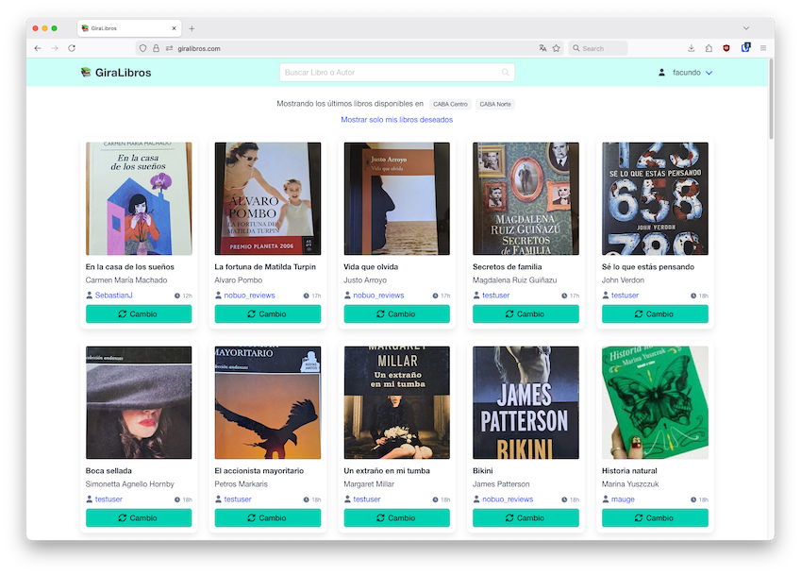Viewport: 801px width, 575px height.
Task: Click Cambio for En la casa de los sueños
Action: [x=139, y=314]
